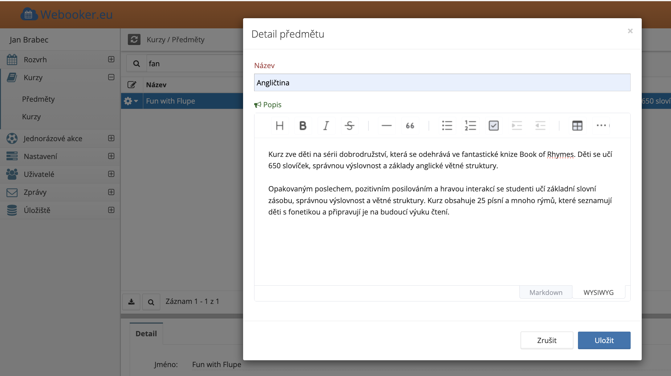This screenshot has height=376, width=671.
Task: Switch editor to WYSIWYG mode
Action: [598, 292]
